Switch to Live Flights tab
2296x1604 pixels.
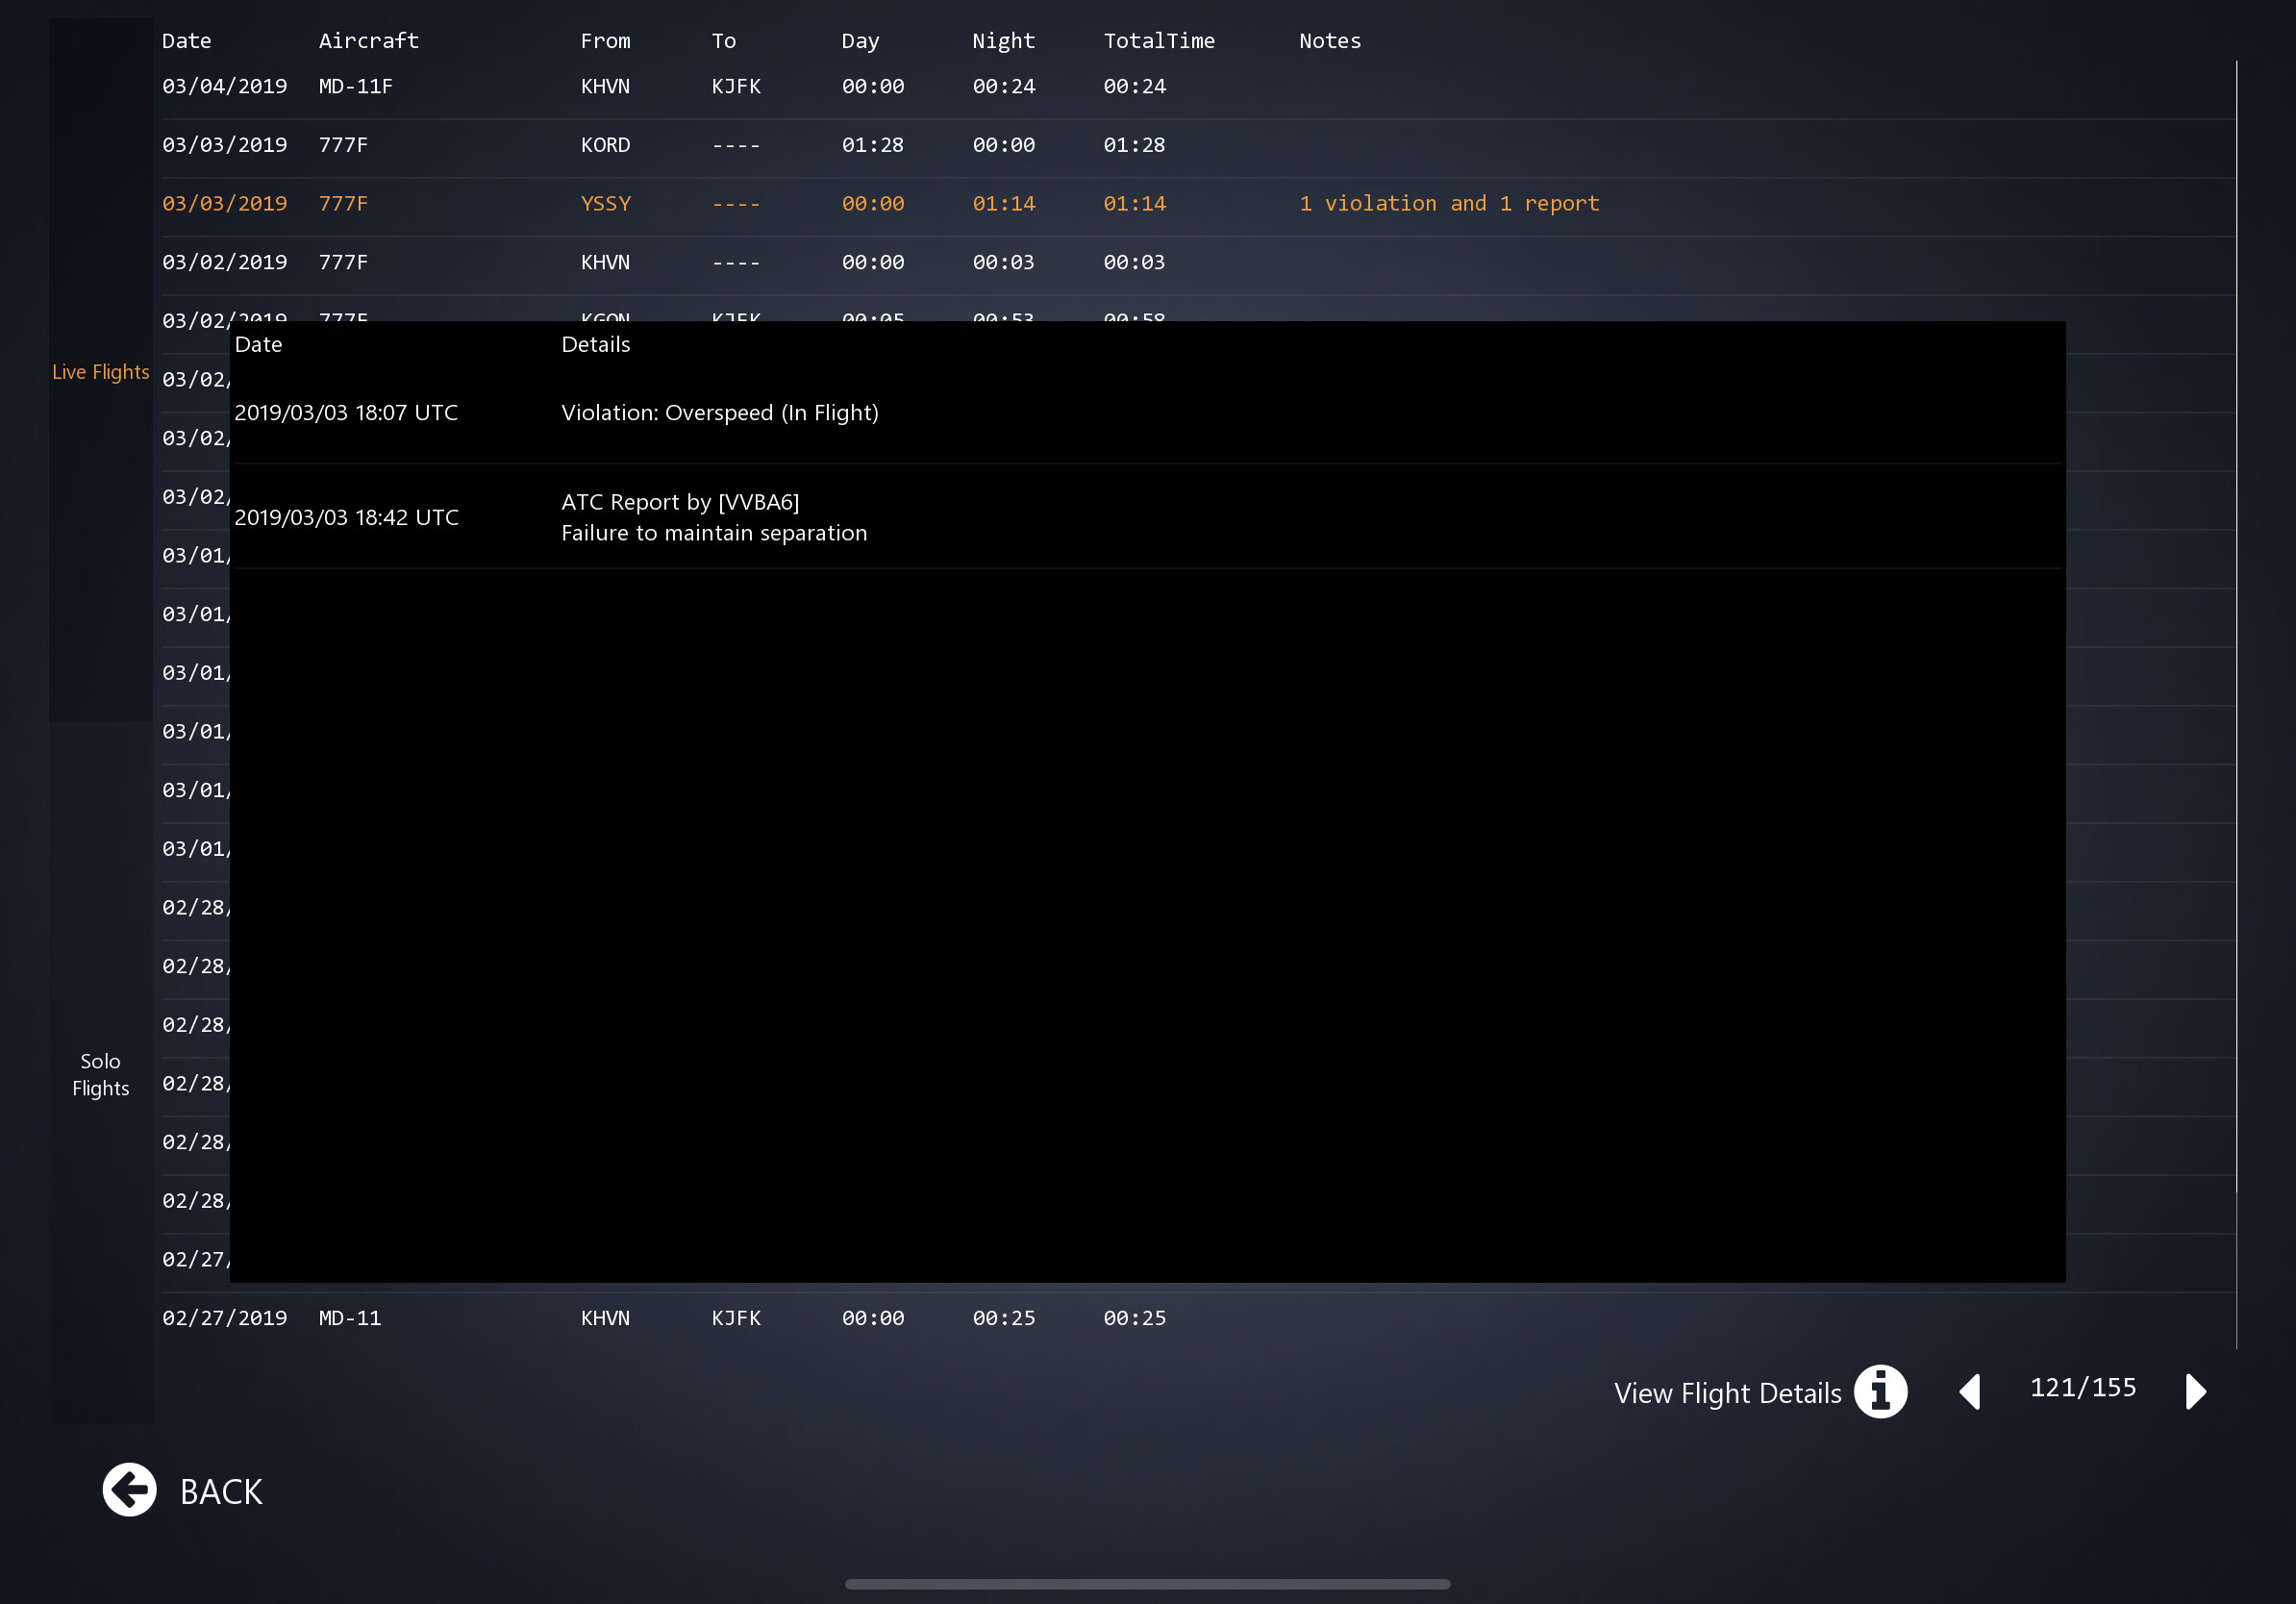click(x=100, y=372)
